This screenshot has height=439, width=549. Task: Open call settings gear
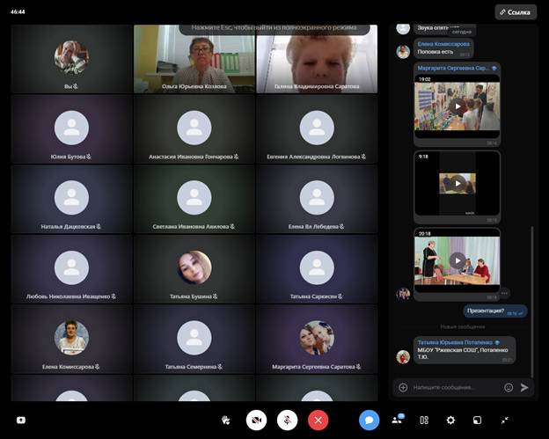(x=450, y=421)
